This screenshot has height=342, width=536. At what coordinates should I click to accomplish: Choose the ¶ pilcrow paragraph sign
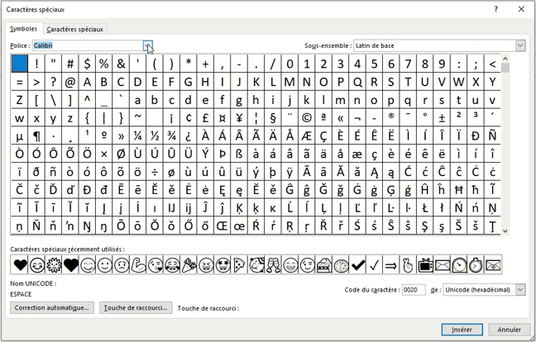tap(37, 135)
